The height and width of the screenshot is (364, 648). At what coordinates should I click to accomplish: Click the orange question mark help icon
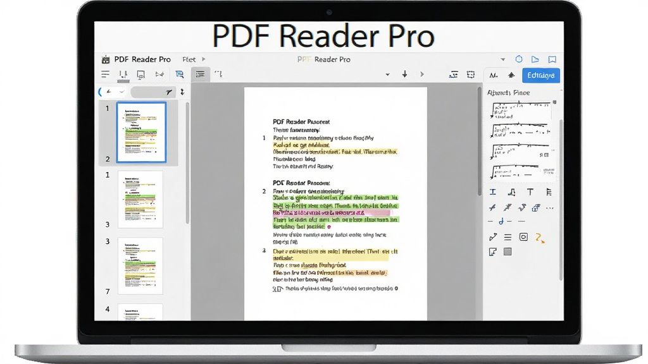click(539, 238)
